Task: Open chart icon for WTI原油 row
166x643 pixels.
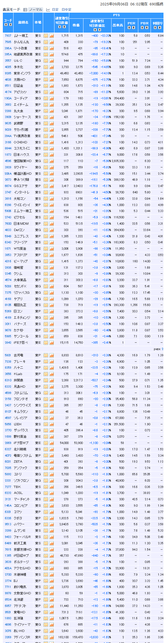Action: point(51,249)
